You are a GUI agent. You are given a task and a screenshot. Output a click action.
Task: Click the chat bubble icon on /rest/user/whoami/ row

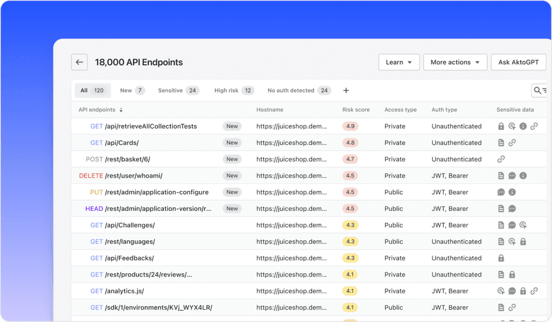[512, 175]
